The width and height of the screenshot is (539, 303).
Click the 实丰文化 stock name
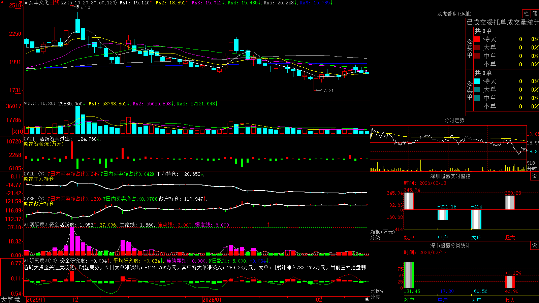(x=38, y=3)
